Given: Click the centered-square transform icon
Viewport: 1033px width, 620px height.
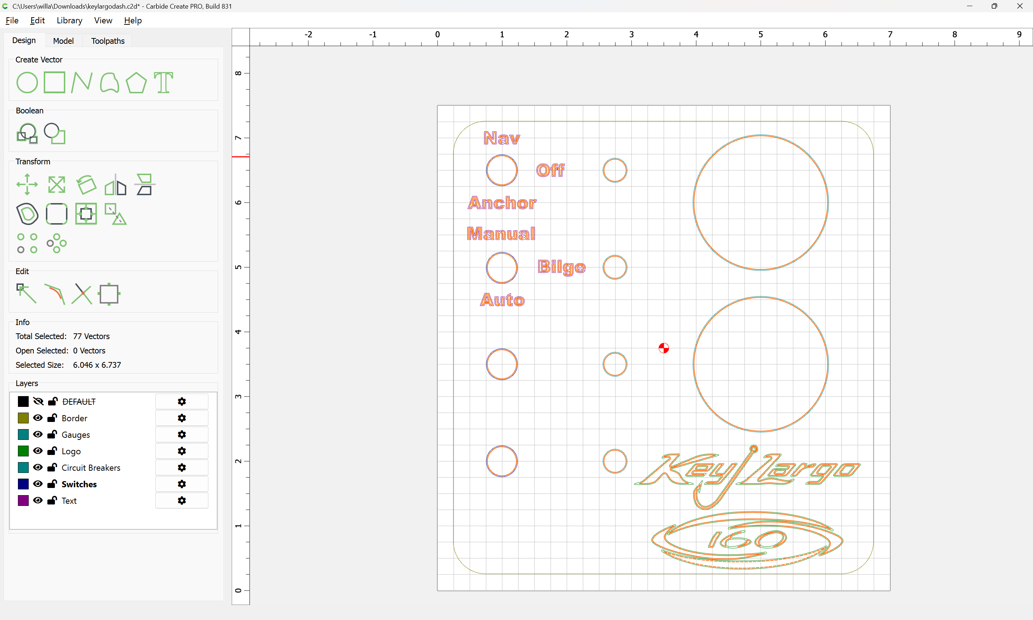Looking at the screenshot, I should (86, 214).
